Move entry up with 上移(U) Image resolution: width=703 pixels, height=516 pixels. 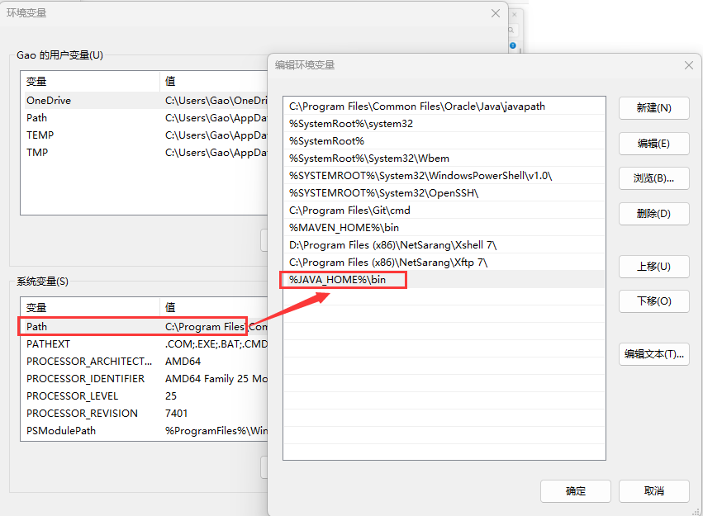(x=653, y=267)
